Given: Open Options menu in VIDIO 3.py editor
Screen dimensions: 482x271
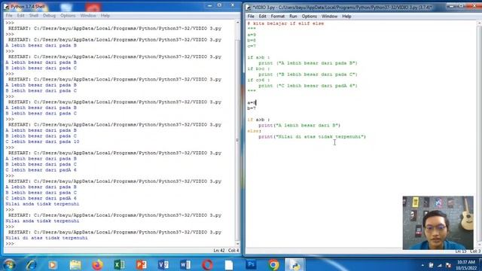Looking at the screenshot, I should click(x=309, y=16).
